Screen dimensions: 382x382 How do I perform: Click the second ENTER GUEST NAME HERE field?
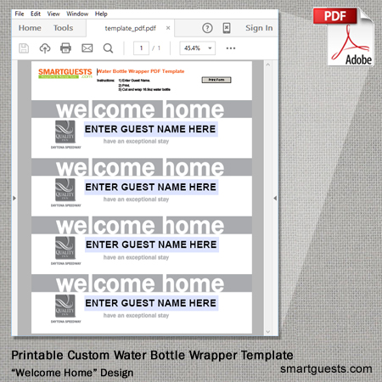151,187
